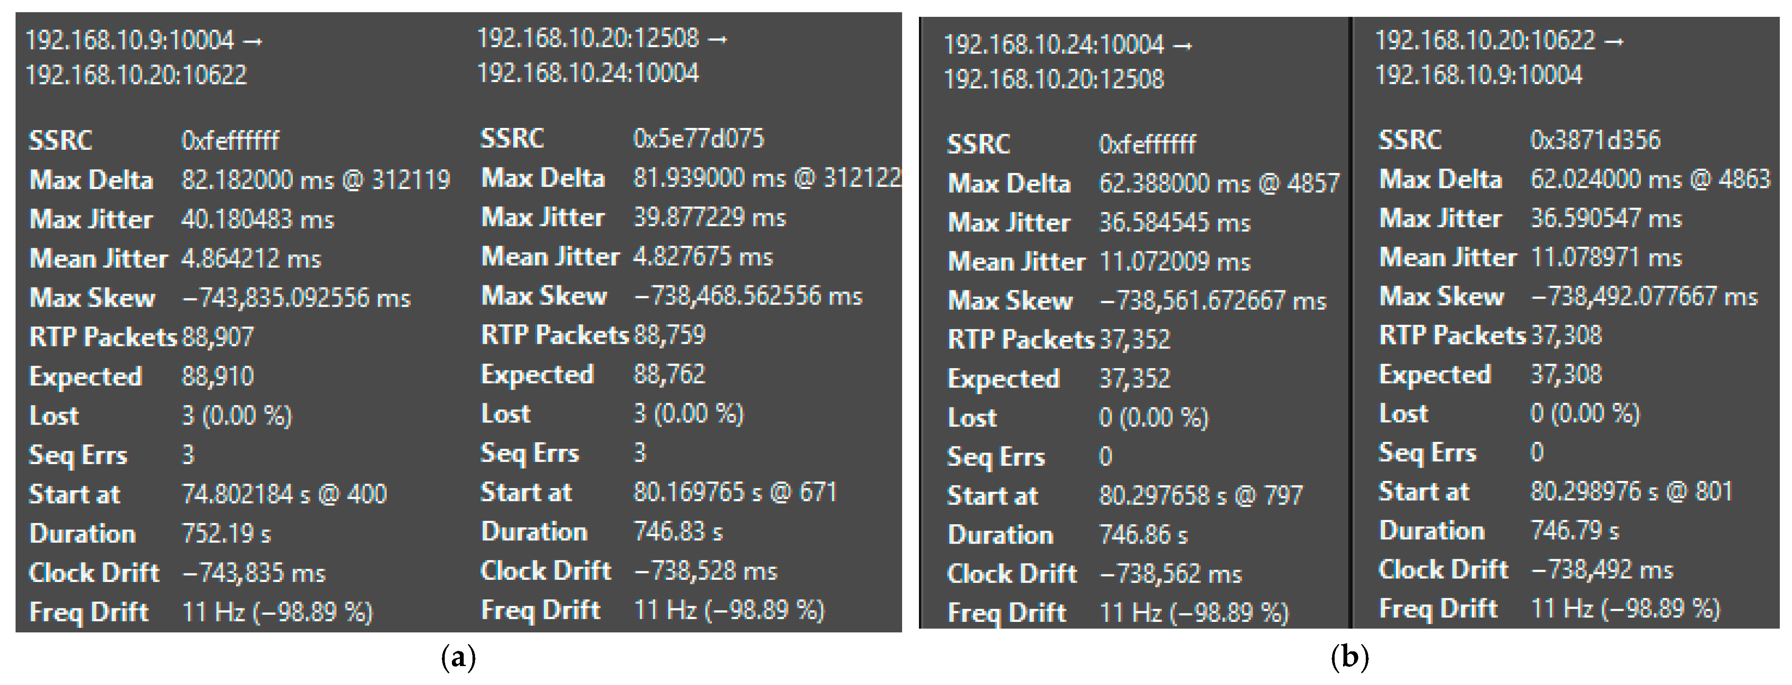
Task: Click the SSRC value 0x5e77d075
Action: [698, 138]
